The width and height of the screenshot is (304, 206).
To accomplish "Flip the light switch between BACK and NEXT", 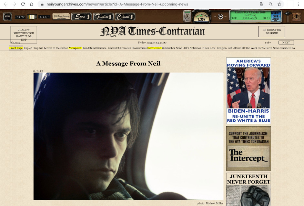I will point(32,17).
